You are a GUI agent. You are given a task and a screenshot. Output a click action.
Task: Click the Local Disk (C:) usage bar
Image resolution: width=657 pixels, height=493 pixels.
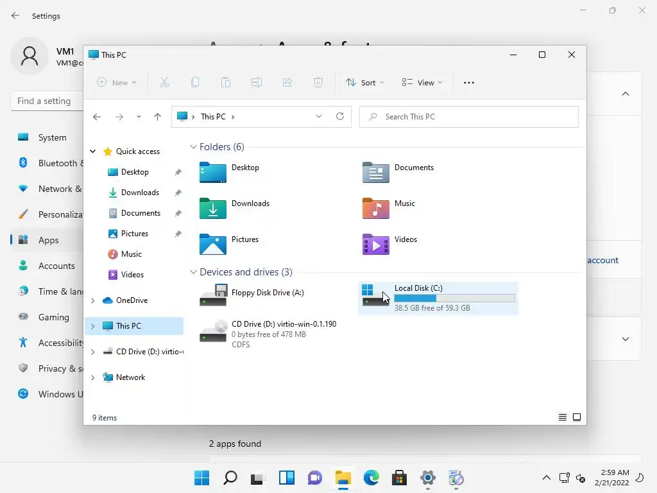[x=455, y=298]
